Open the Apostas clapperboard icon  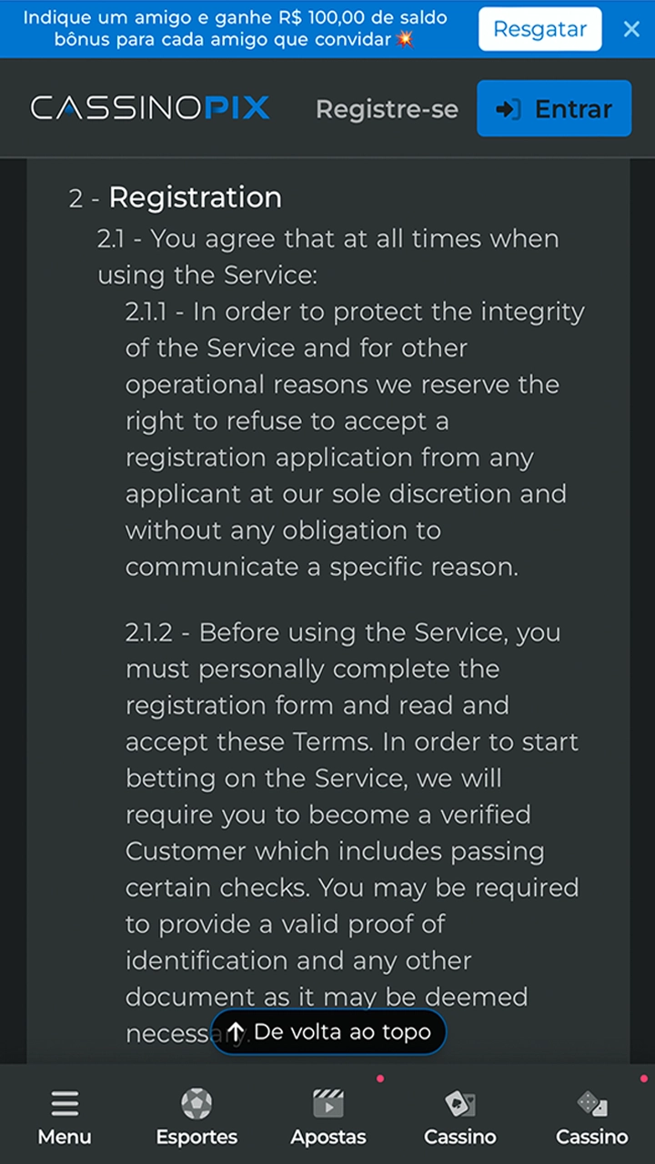point(328,1104)
